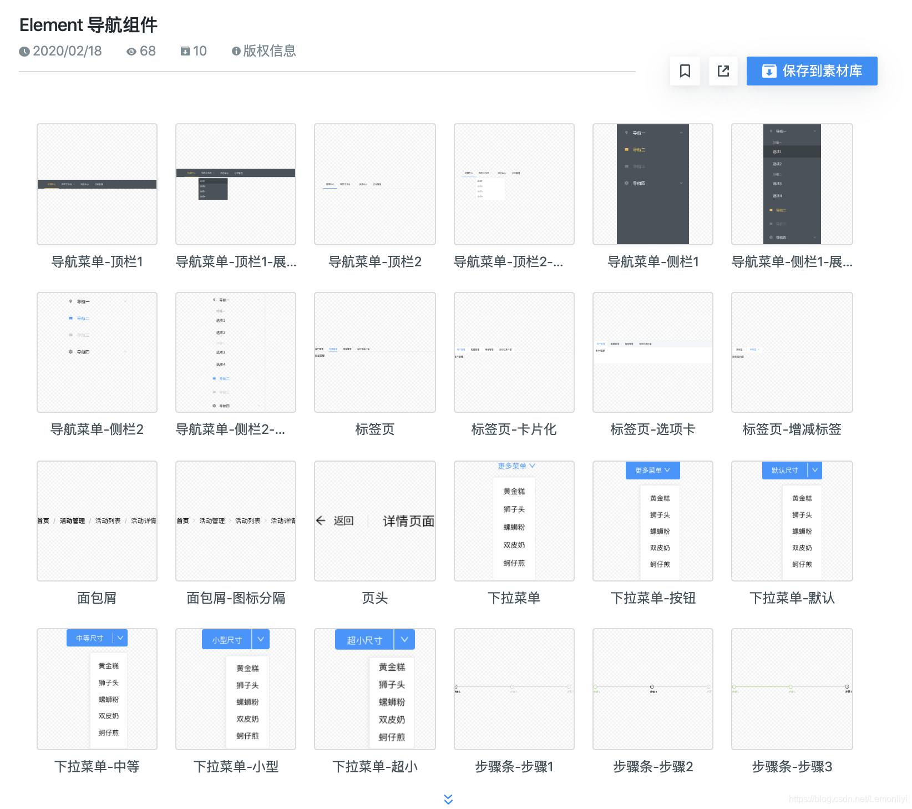Click 活动列表 in the 面包屑-图标分隔 preview
This screenshot has width=912, height=809.
click(247, 521)
